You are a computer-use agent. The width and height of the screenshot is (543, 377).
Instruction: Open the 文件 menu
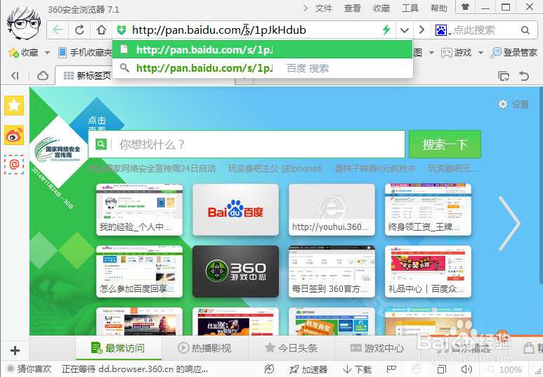(324, 8)
